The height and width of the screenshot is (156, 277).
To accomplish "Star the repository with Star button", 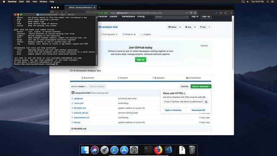I will click(x=188, y=27).
